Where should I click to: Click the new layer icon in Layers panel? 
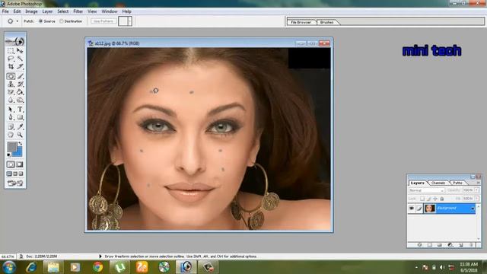(461, 245)
